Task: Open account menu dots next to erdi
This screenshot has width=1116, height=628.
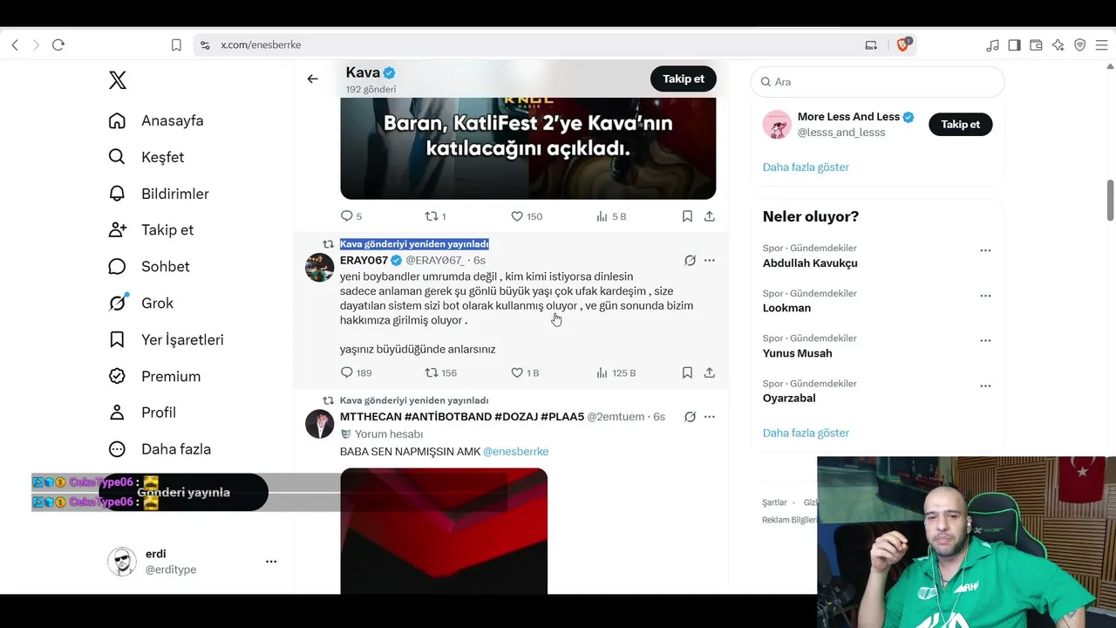Action: (x=271, y=562)
